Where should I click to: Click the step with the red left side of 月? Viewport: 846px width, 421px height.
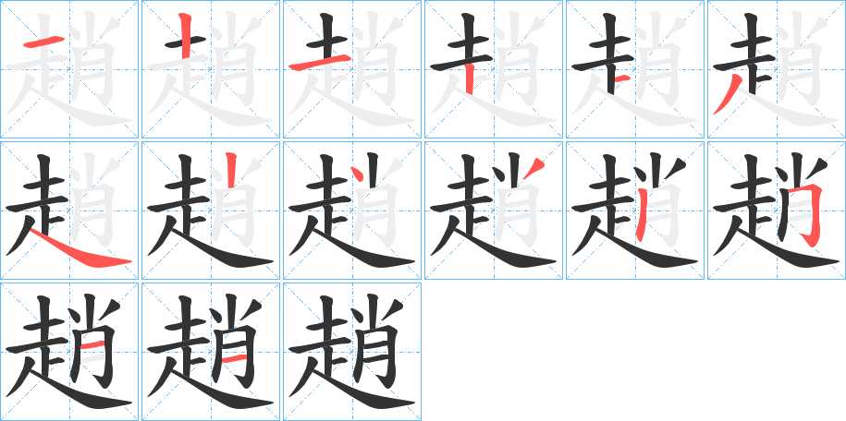pos(634,210)
